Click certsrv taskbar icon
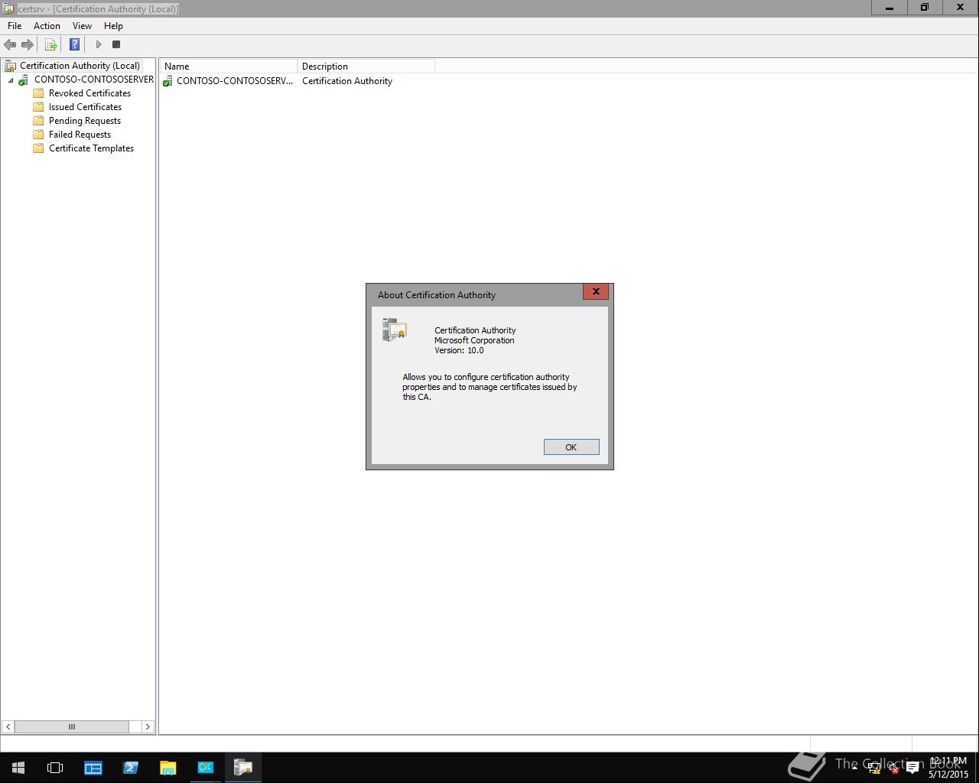The height and width of the screenshot is (783, 979). tap(243, 768)
